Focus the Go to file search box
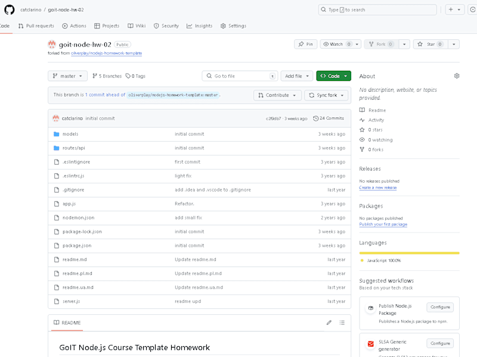Screen dimensions: 477x357 (240, 76)
